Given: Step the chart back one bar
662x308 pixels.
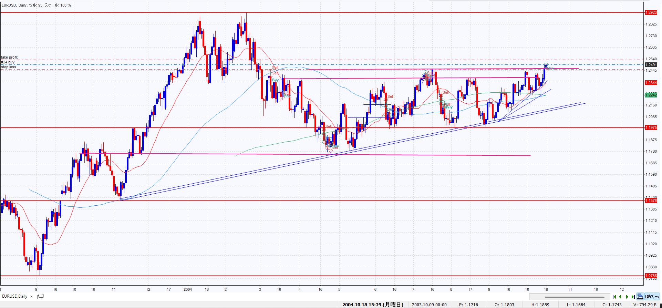Looking at the screenshot, I should pos(620,297).
